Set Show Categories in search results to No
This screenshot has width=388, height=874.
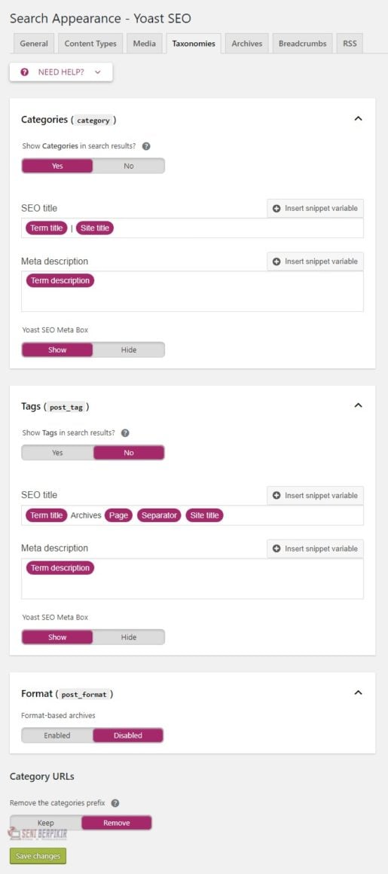coord(129,166)
